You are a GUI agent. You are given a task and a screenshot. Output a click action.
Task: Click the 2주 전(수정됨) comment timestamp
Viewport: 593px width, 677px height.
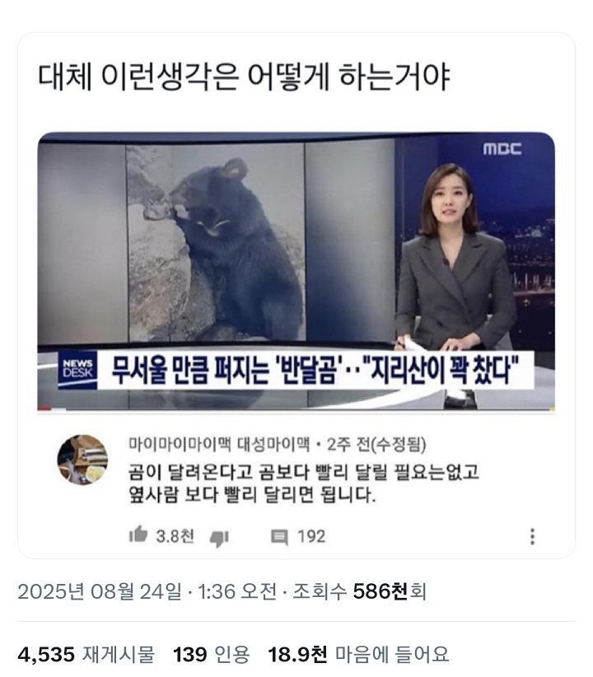pos(376,444)
